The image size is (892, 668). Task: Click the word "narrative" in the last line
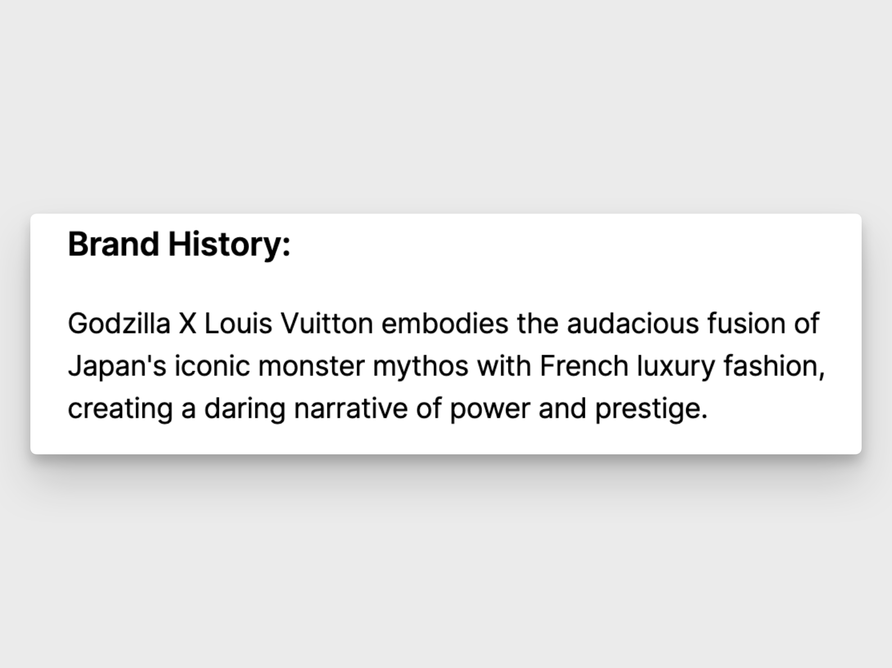pos(350,409)
